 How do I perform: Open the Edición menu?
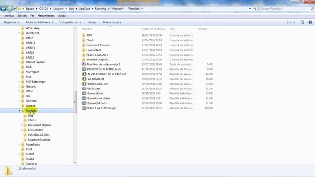(x=22, y=16)
